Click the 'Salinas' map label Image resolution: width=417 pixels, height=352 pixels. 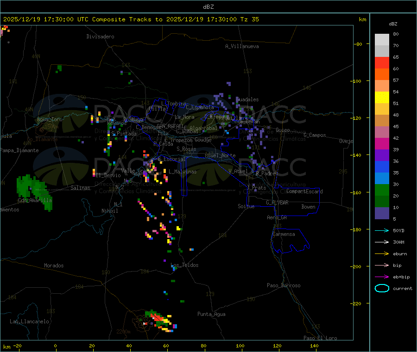tap(80, 188)
